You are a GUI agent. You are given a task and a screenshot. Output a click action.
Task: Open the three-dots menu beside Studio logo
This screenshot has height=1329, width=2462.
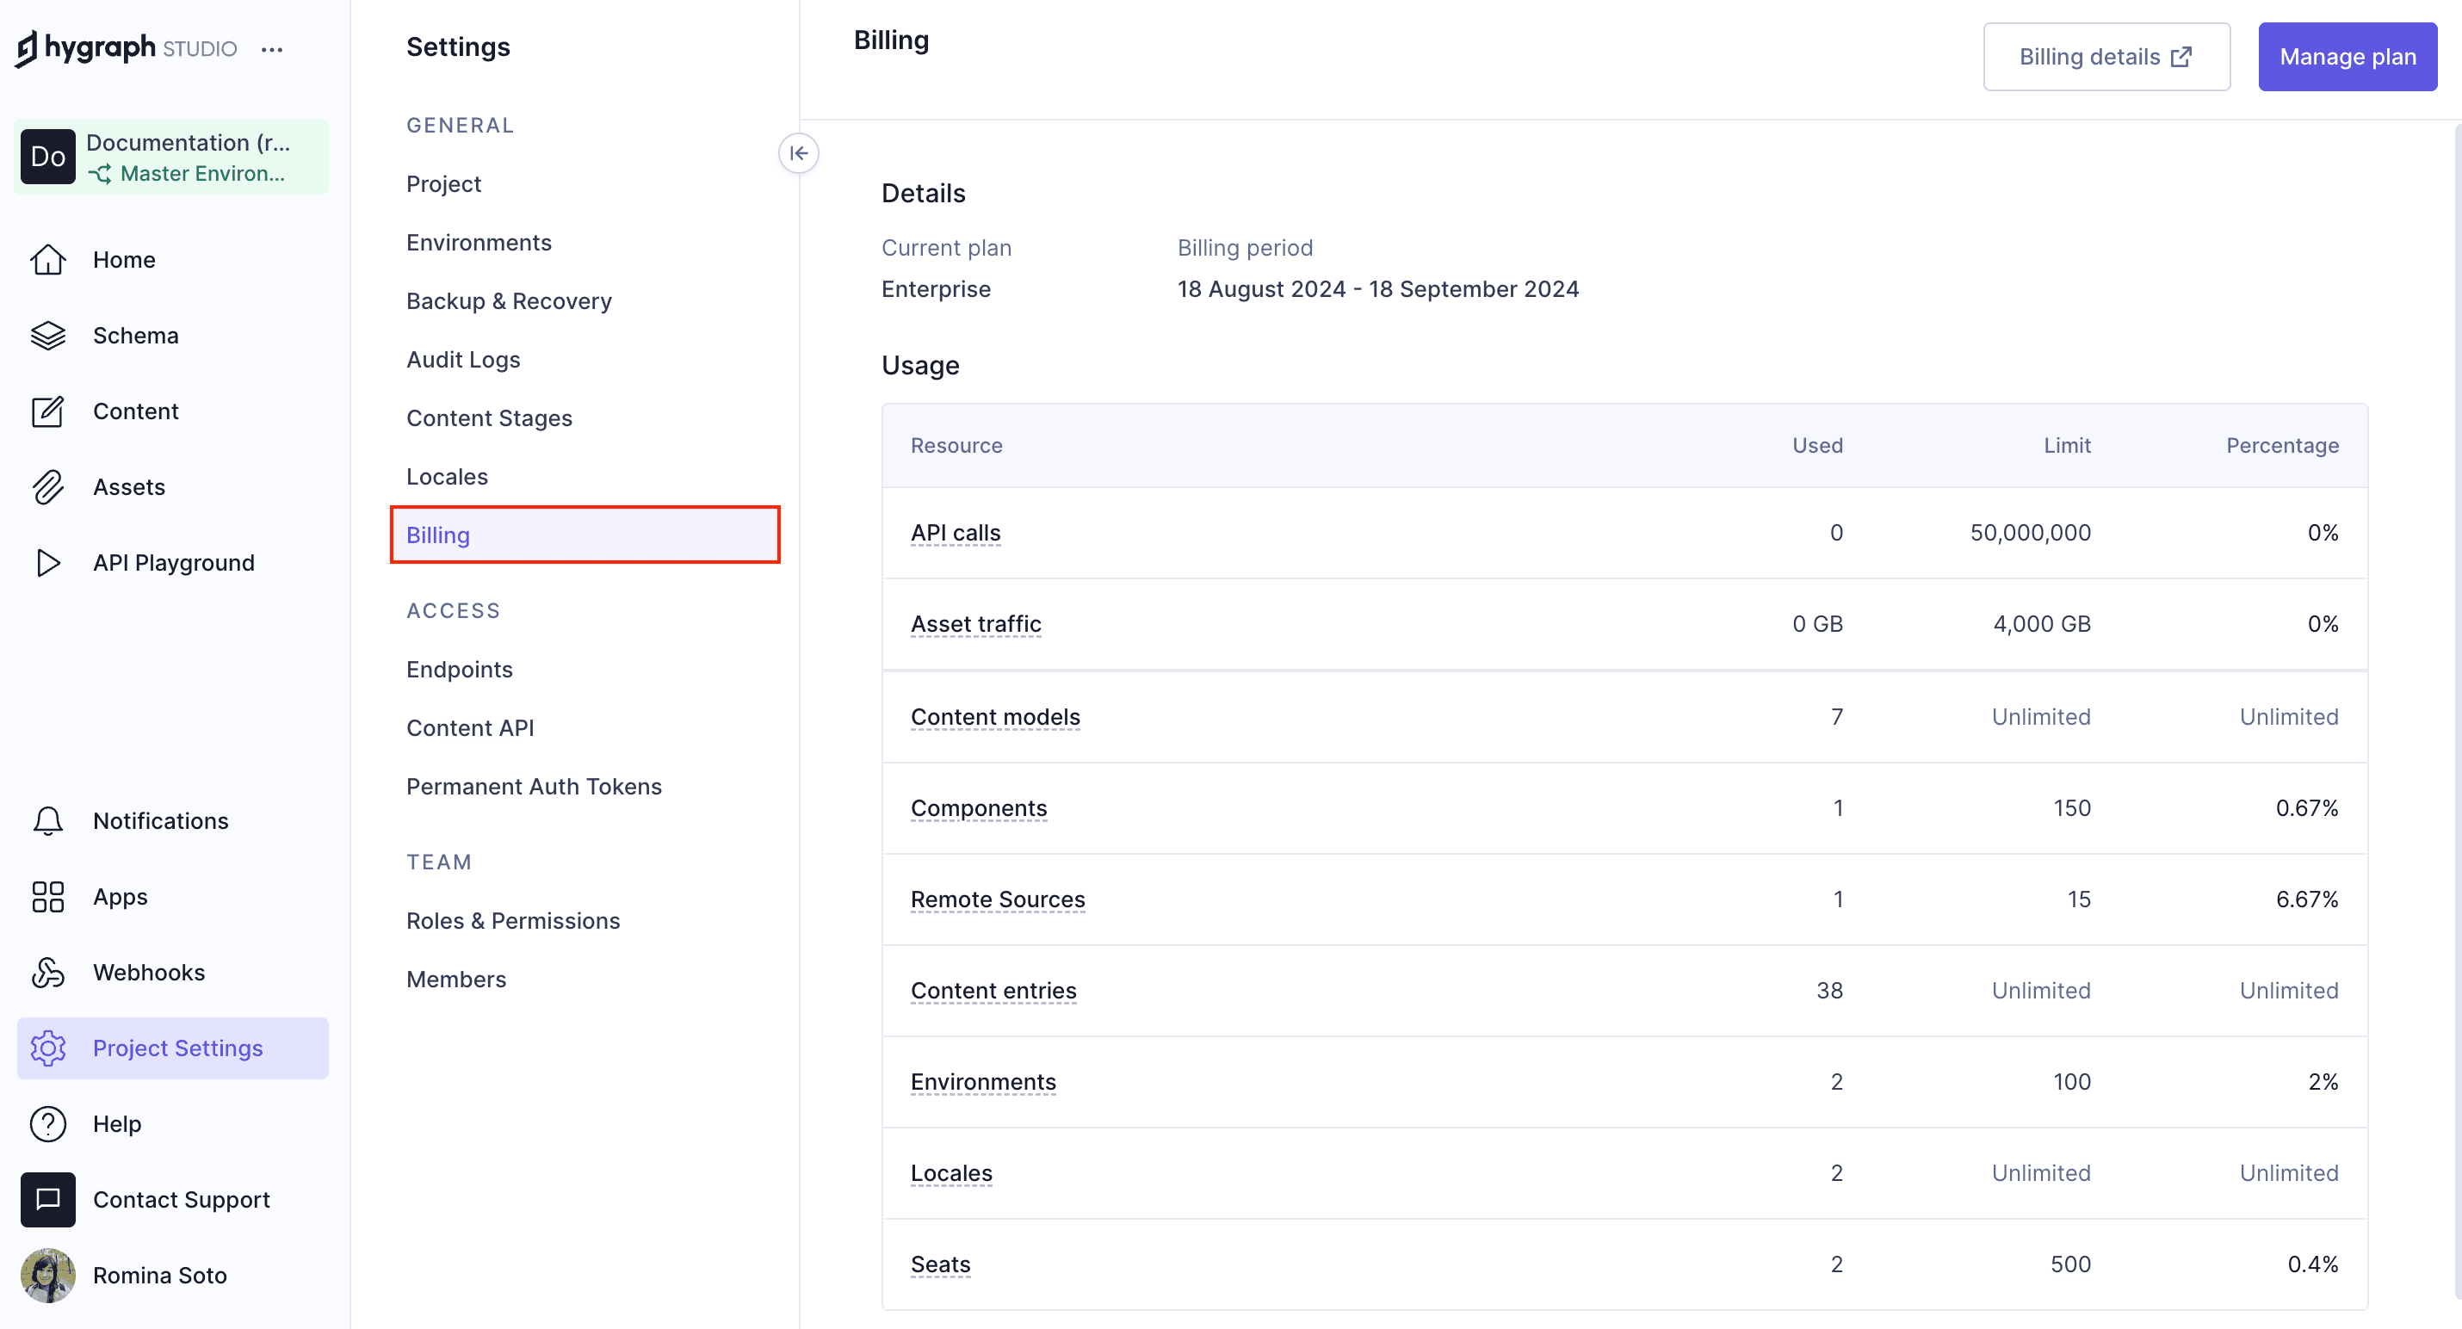pos(272,50)
